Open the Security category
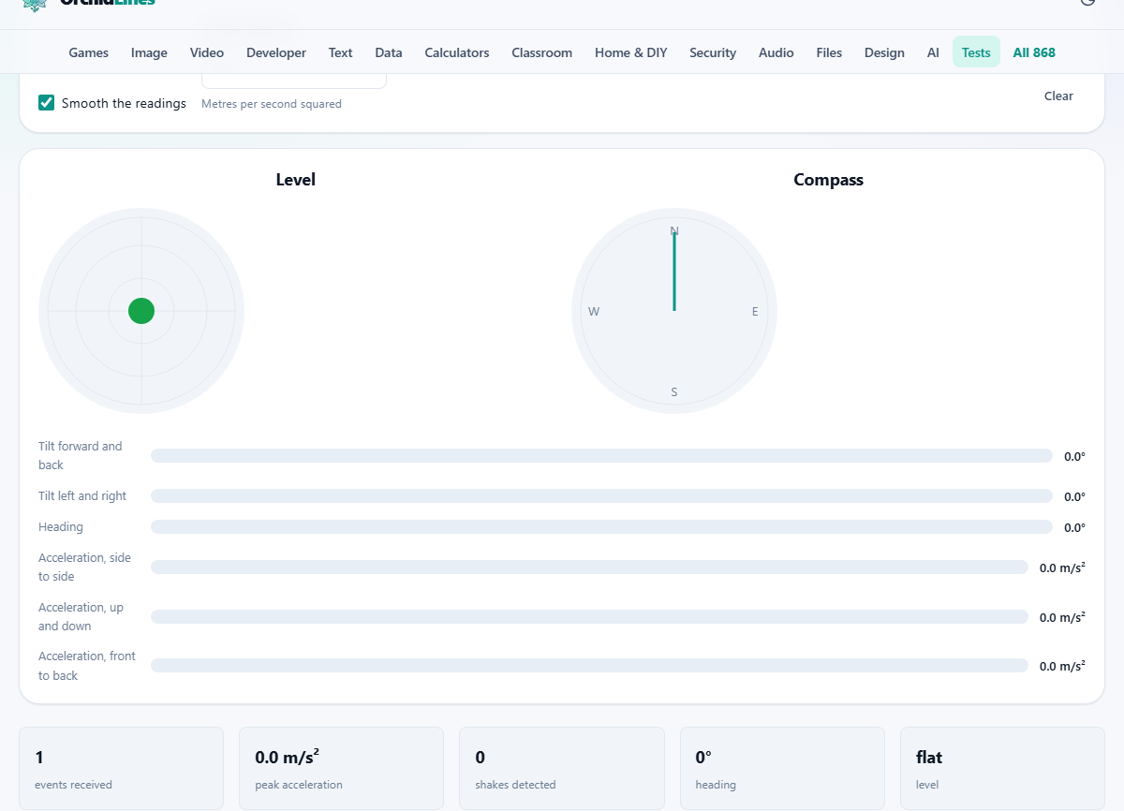 click(713, 52)
